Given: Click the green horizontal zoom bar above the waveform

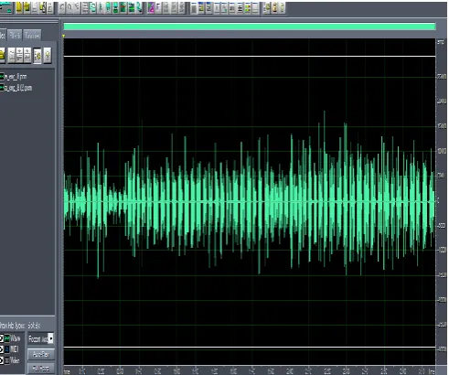Looking at the screenshot, I should [250, 27].
